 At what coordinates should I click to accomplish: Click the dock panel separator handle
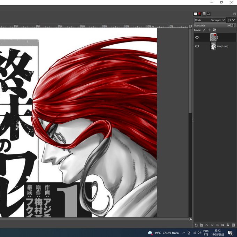[x=193, y=120]
